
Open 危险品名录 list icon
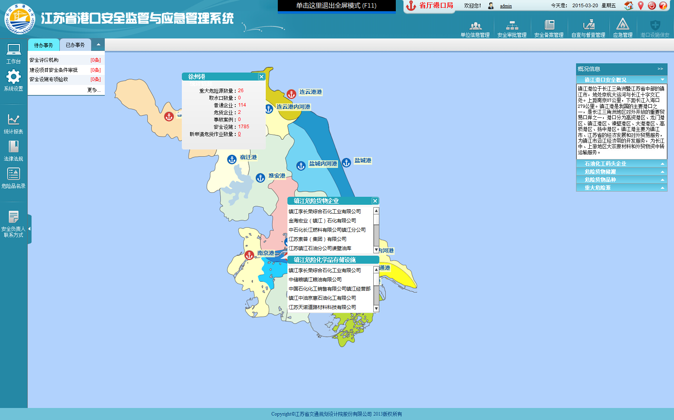click(13, 174)
